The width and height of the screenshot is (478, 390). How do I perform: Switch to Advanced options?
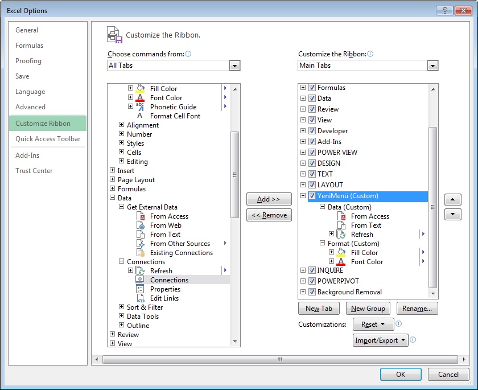[x=48, y=106]
